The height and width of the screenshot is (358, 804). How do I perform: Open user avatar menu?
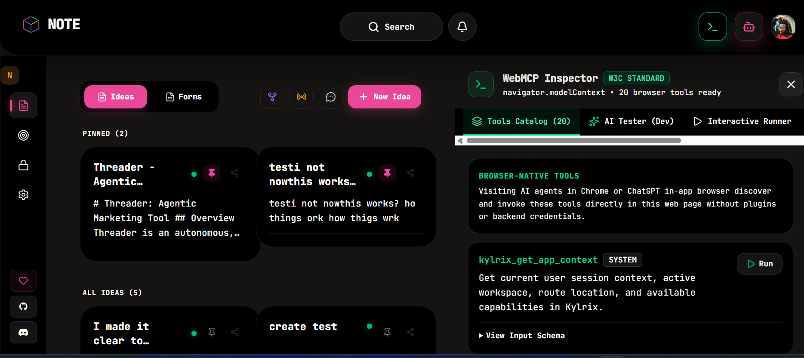coord(783,27)
